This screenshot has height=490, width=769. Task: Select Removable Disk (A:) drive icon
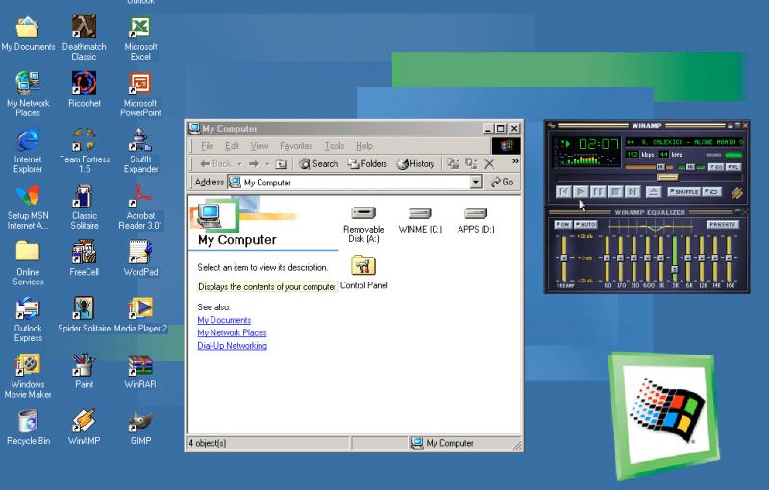tap(363, 225)
